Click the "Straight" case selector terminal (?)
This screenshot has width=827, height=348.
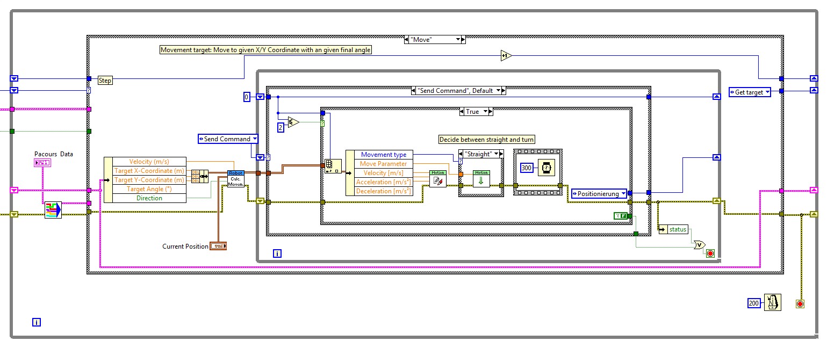(x=460, y=160)
